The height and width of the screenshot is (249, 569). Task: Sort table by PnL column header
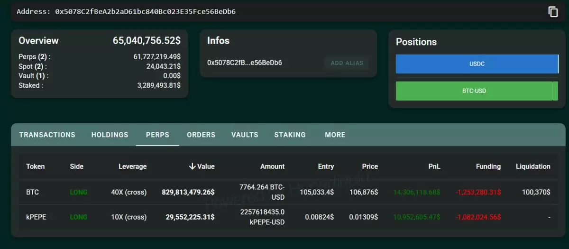434,166
